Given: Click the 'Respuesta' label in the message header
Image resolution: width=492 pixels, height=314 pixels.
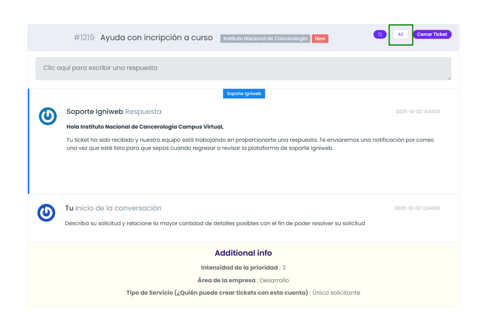Looking at the screenshot, I should [x=143, y=112].
